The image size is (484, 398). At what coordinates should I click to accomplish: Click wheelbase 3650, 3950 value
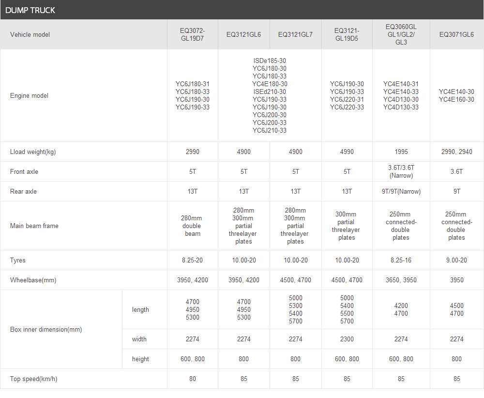tap(401, 280)
